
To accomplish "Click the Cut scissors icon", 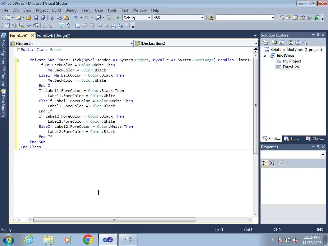I will [52, 18].
